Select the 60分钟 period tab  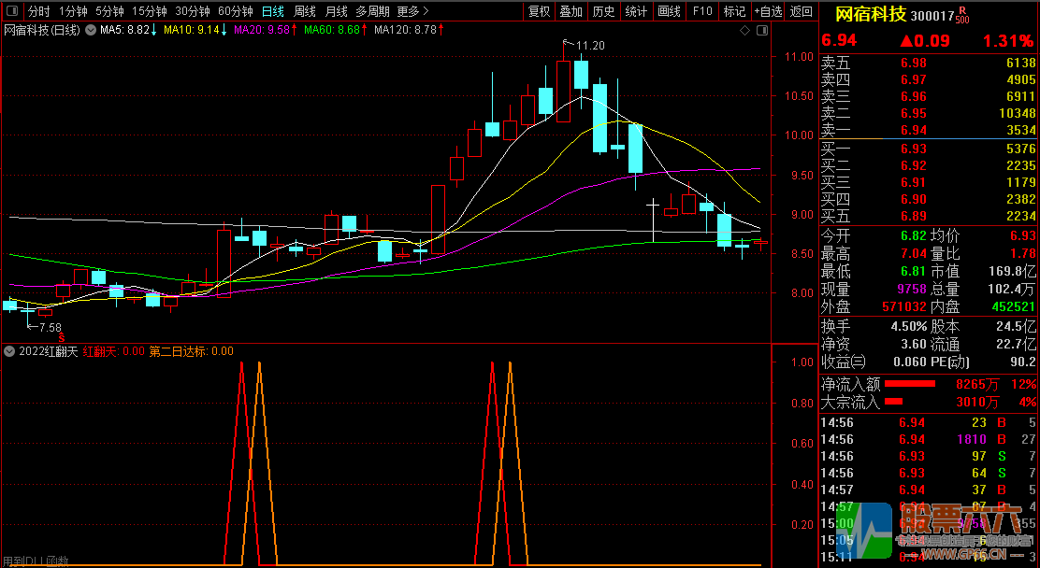pos(235,11)
